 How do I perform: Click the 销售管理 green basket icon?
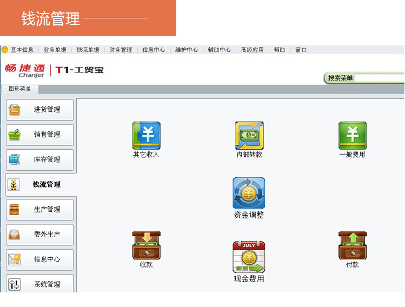(x=14, y=135)
